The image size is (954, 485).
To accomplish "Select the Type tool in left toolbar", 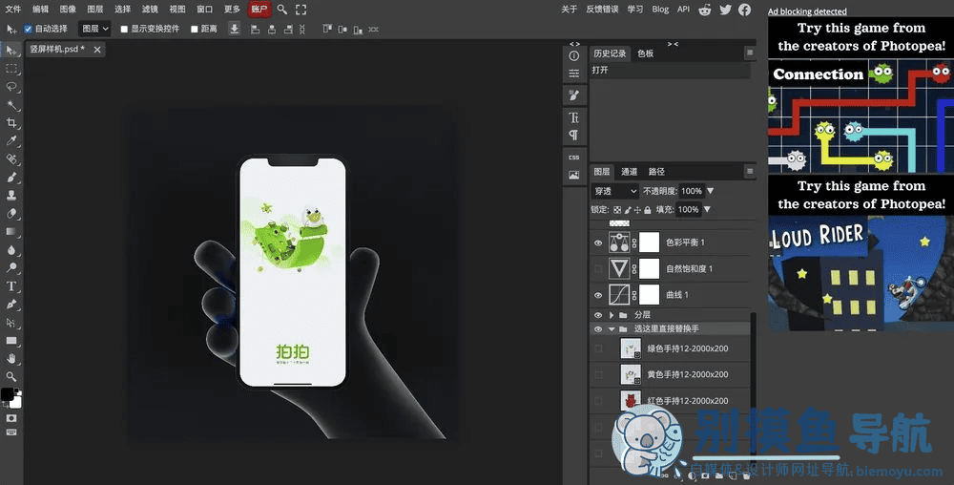I will (x=10, y=286).
